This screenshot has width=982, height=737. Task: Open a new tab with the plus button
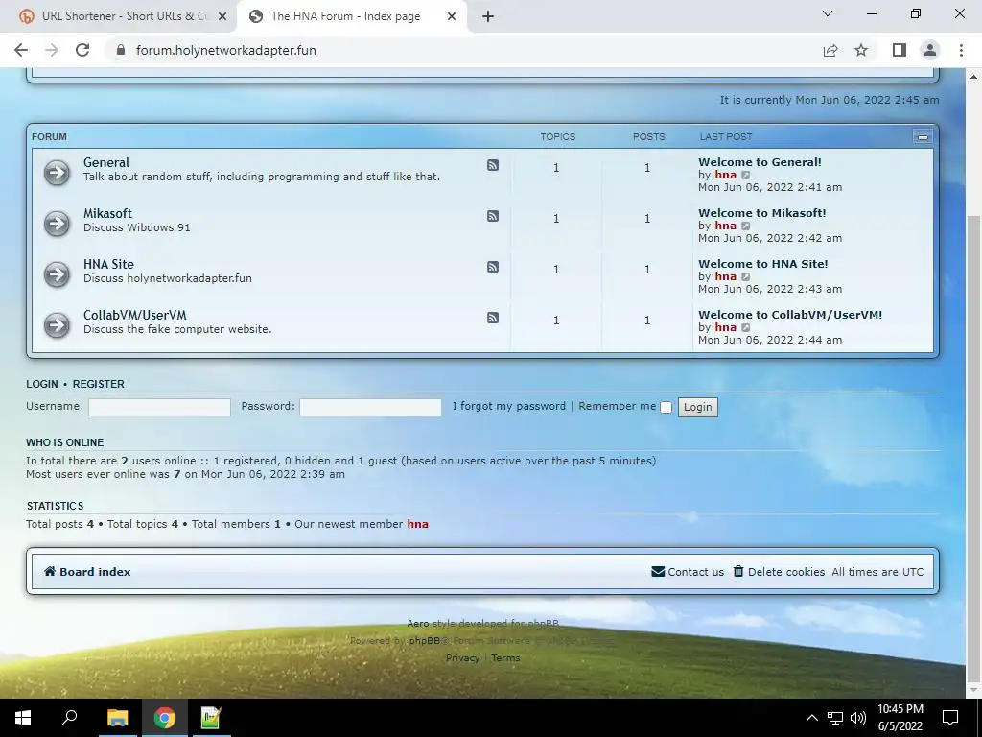(488, 16)
